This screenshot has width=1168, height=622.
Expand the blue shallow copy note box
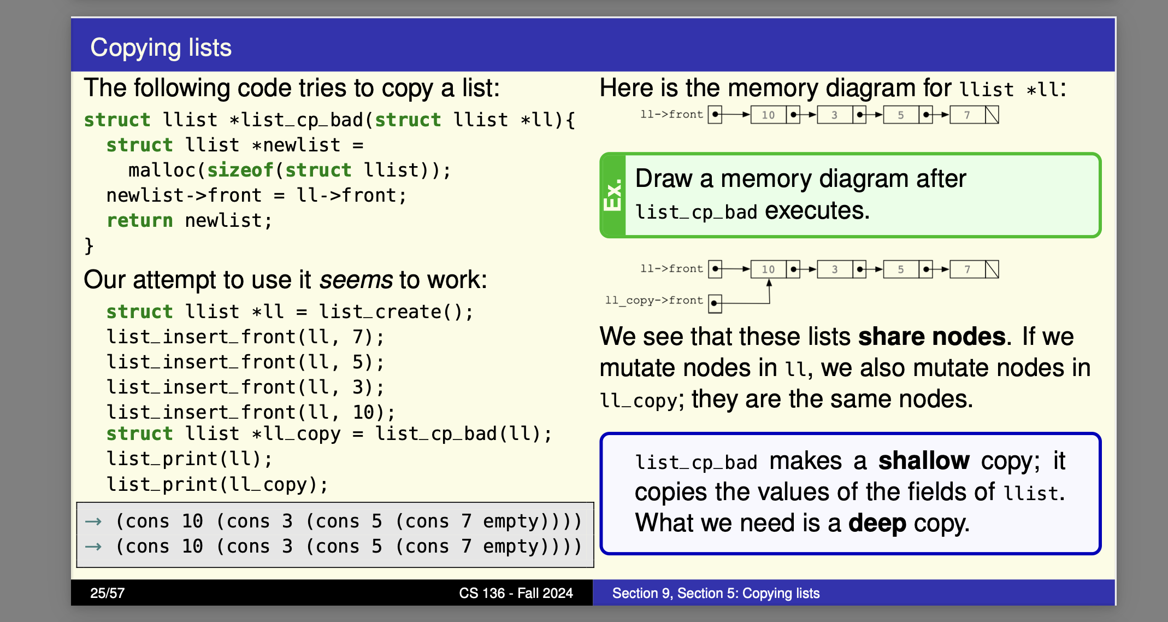(850, 491)
